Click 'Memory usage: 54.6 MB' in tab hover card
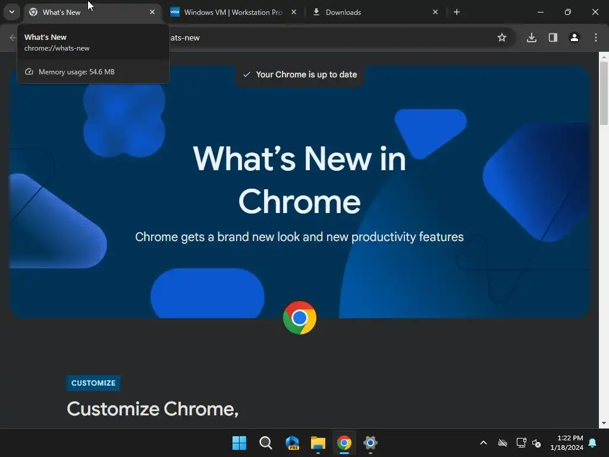Image resolution: width=609 pixels, height=457 pixels. click(x=77, y=72)
